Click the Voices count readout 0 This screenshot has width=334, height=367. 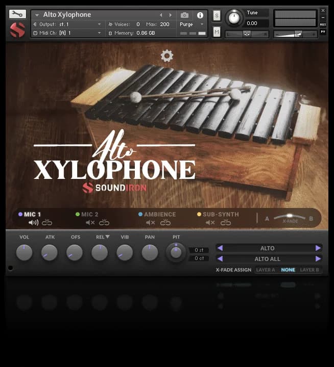(138, 24)
